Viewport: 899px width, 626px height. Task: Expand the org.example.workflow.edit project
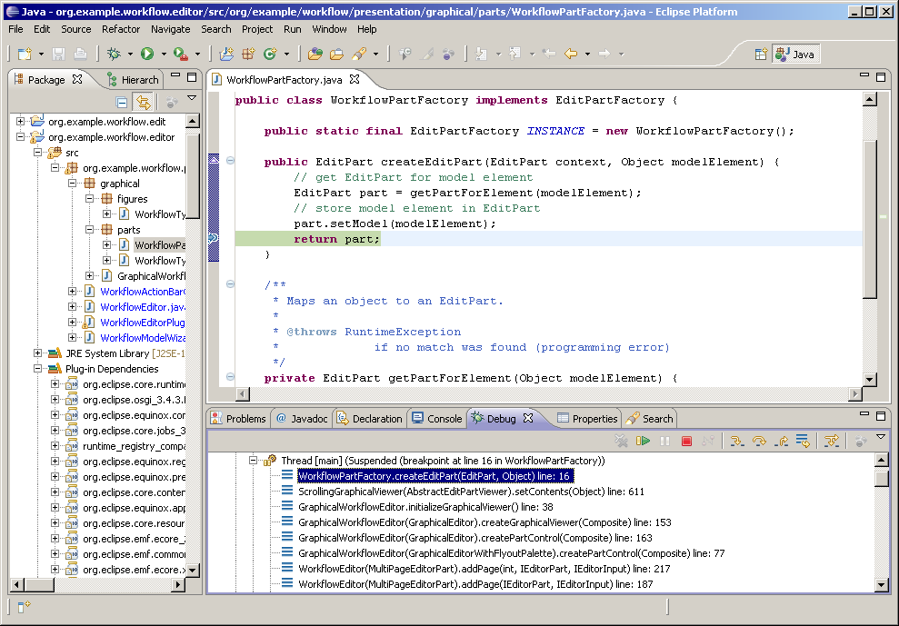(x=20, y=121)
